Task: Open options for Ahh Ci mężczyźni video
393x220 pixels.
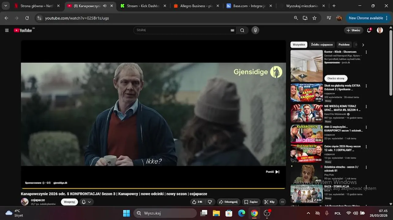Action: point(366,127)
